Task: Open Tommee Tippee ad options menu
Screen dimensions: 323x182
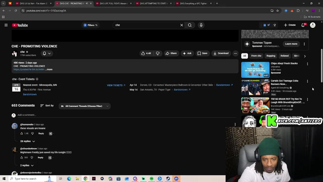Action: 304,44
